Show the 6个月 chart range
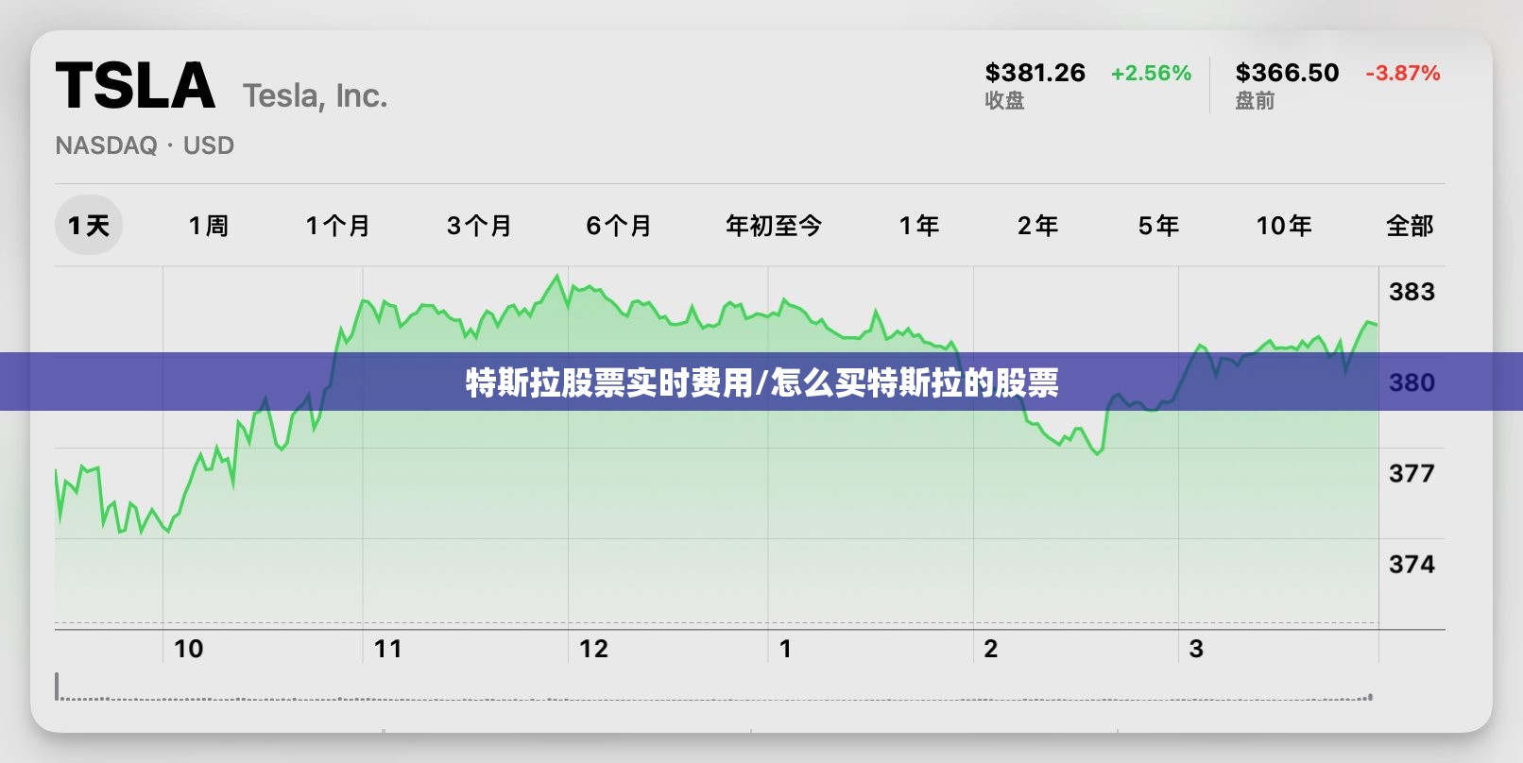The height and width of the screenshot is (763, 1523). (619, 226)
